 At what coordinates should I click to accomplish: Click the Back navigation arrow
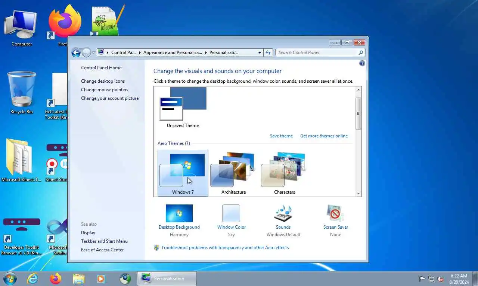[76, 53]
